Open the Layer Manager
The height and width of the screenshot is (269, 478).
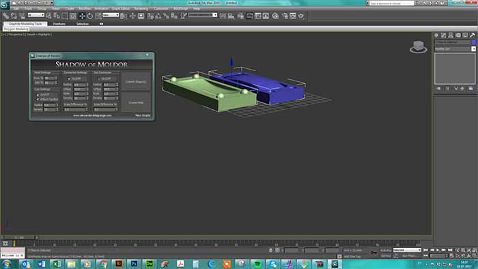click(x=241, y=16)
